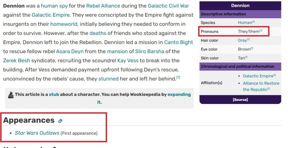Click Galactic Empire affiliation in infobox
The image size is (288, 148).
tap(258, 76)
